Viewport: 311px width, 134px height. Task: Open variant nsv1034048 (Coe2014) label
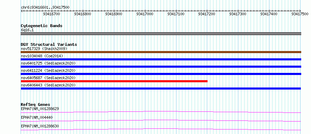(x=42, y=56)
